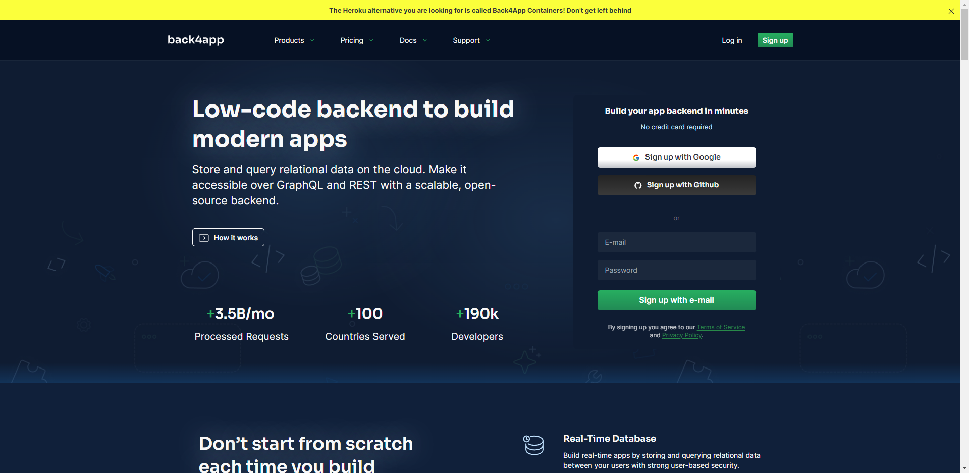Open the Terms of Service link
This screenshot has width=969, height=473.
point(721,327)
